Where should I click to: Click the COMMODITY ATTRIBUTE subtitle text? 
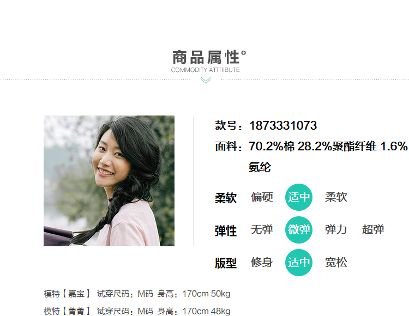pyautogui.click(x=205, y=70)
